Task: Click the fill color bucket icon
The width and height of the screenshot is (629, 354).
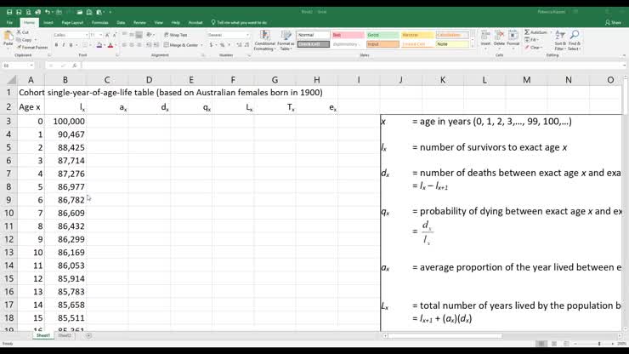Action: click(x=99, y=45)
